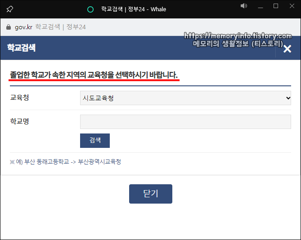
Task: Click the 학교명 field label
Action: [19, 121]
